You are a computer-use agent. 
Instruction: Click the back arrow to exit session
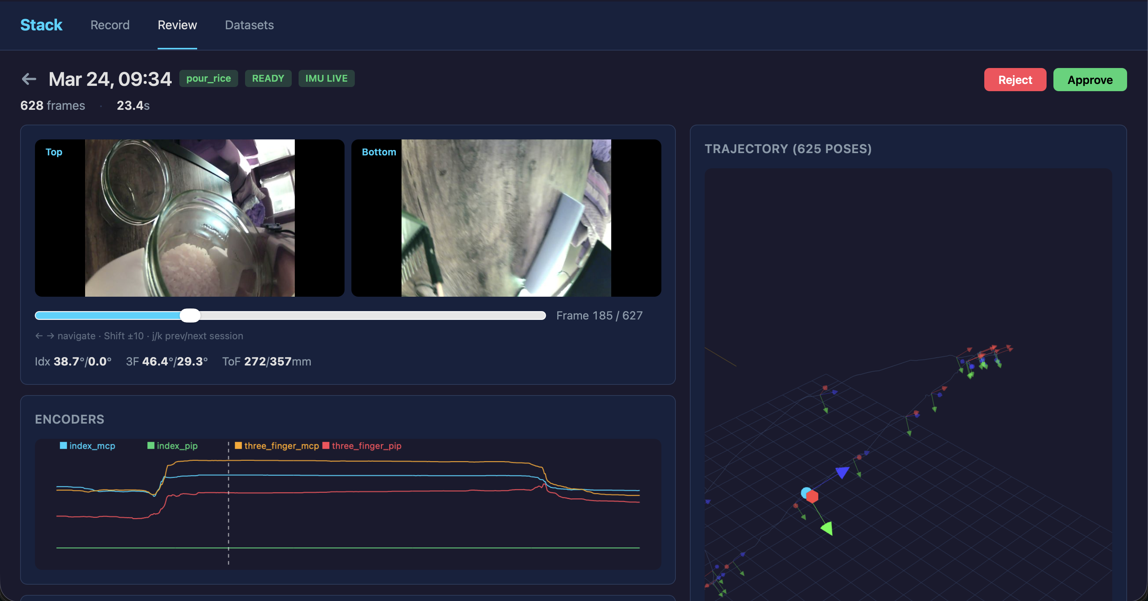coord(28,78)
